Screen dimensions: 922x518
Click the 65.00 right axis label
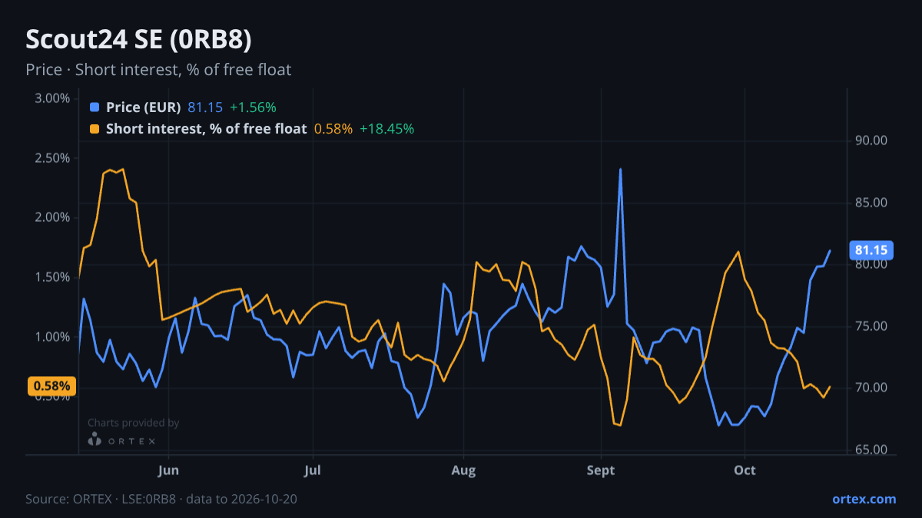(871, 450)
